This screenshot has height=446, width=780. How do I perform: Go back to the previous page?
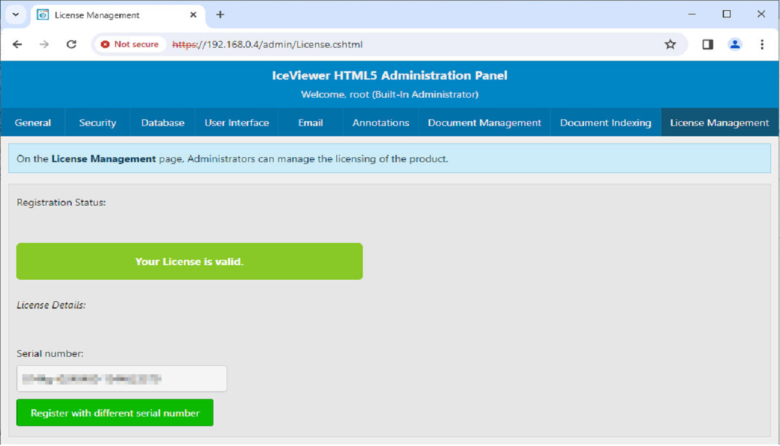tap(17, 44)
